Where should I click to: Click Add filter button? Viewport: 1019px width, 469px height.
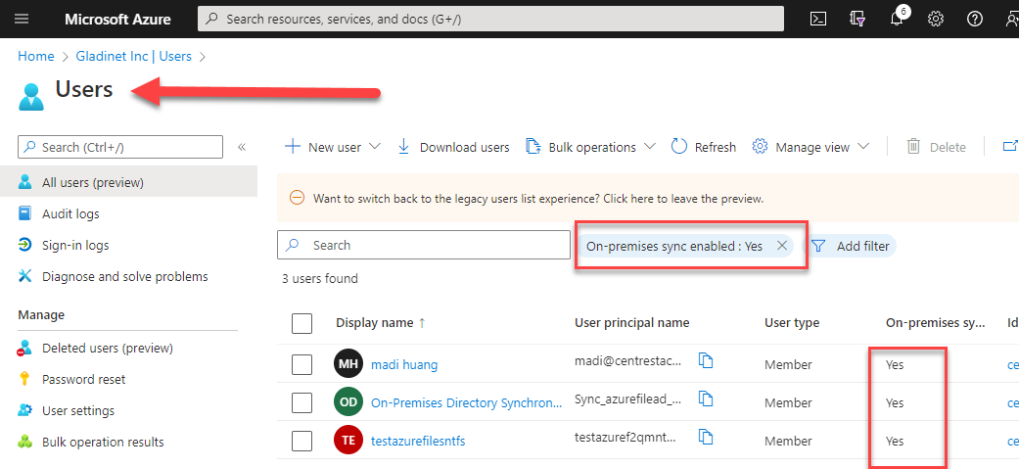853,246
